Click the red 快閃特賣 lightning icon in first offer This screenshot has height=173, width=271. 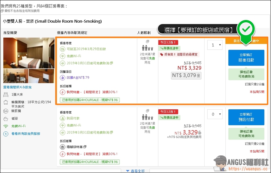63,92
